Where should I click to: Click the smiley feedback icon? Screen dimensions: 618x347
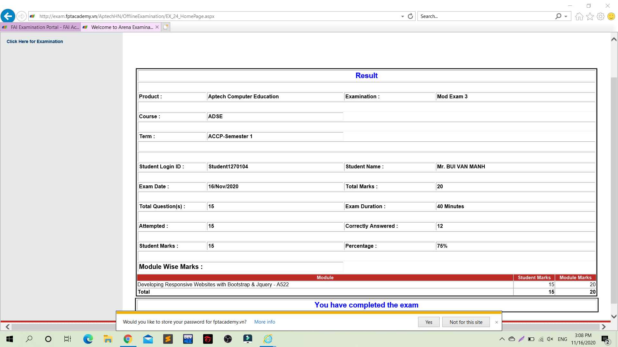coord(611,16)
